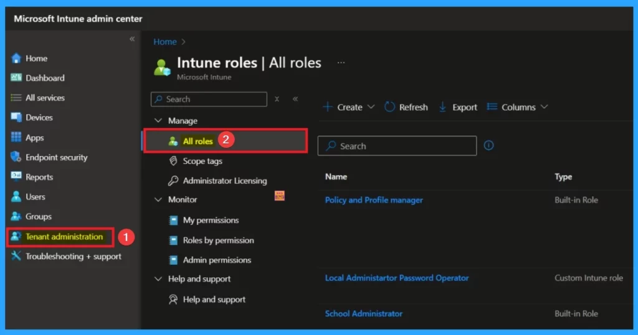Open Tenant administration in sidebar
The width and height of the screenshot is (638, 335).
tap(64, 236)
